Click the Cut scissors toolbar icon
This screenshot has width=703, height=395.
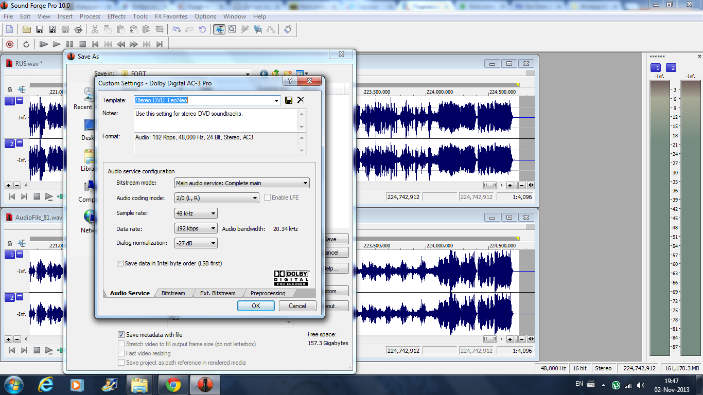[x=95, y=29]
